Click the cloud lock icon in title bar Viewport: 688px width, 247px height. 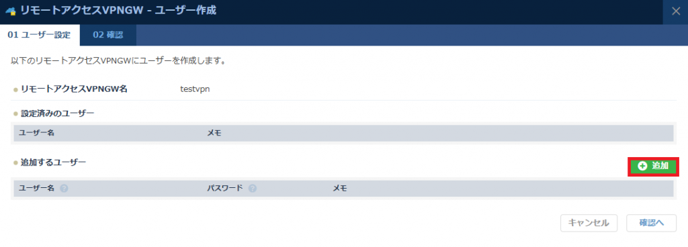(x=11, y=11)
